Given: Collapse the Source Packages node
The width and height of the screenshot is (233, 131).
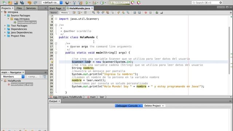Looking at the screenshot, I should [5, 15].
